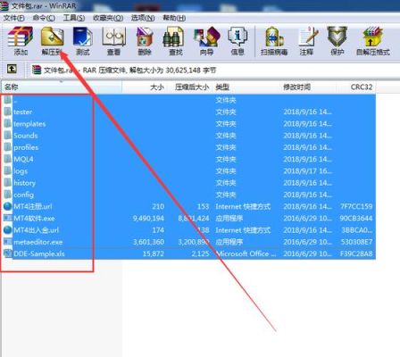Viewport: 400px width, 357px height.
Task: Open the 工具(S) menu
Action: [x=74, y=18]
